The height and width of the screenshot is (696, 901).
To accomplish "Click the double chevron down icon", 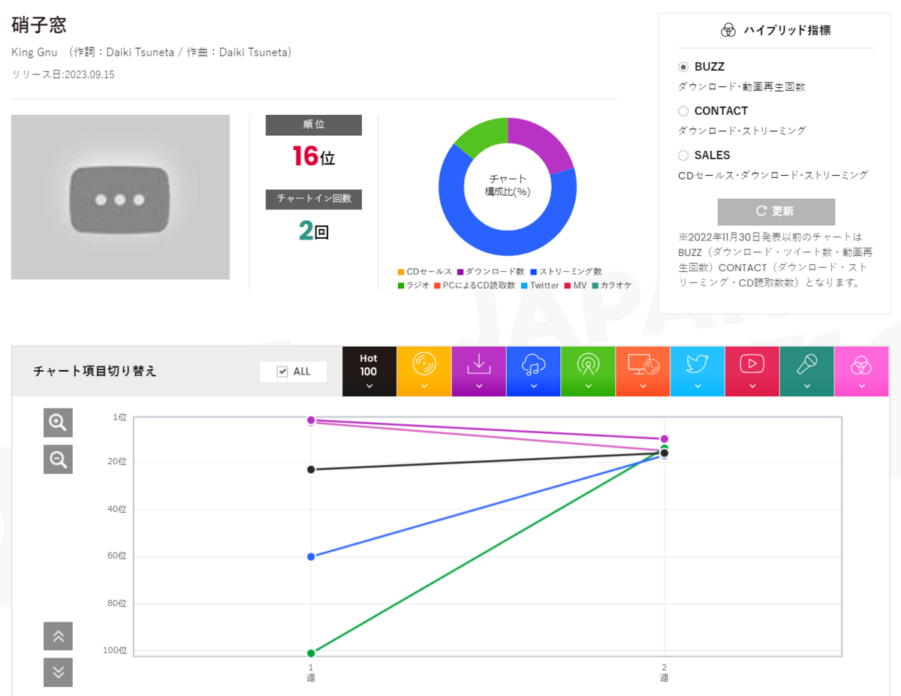I will tap(58, 672).
